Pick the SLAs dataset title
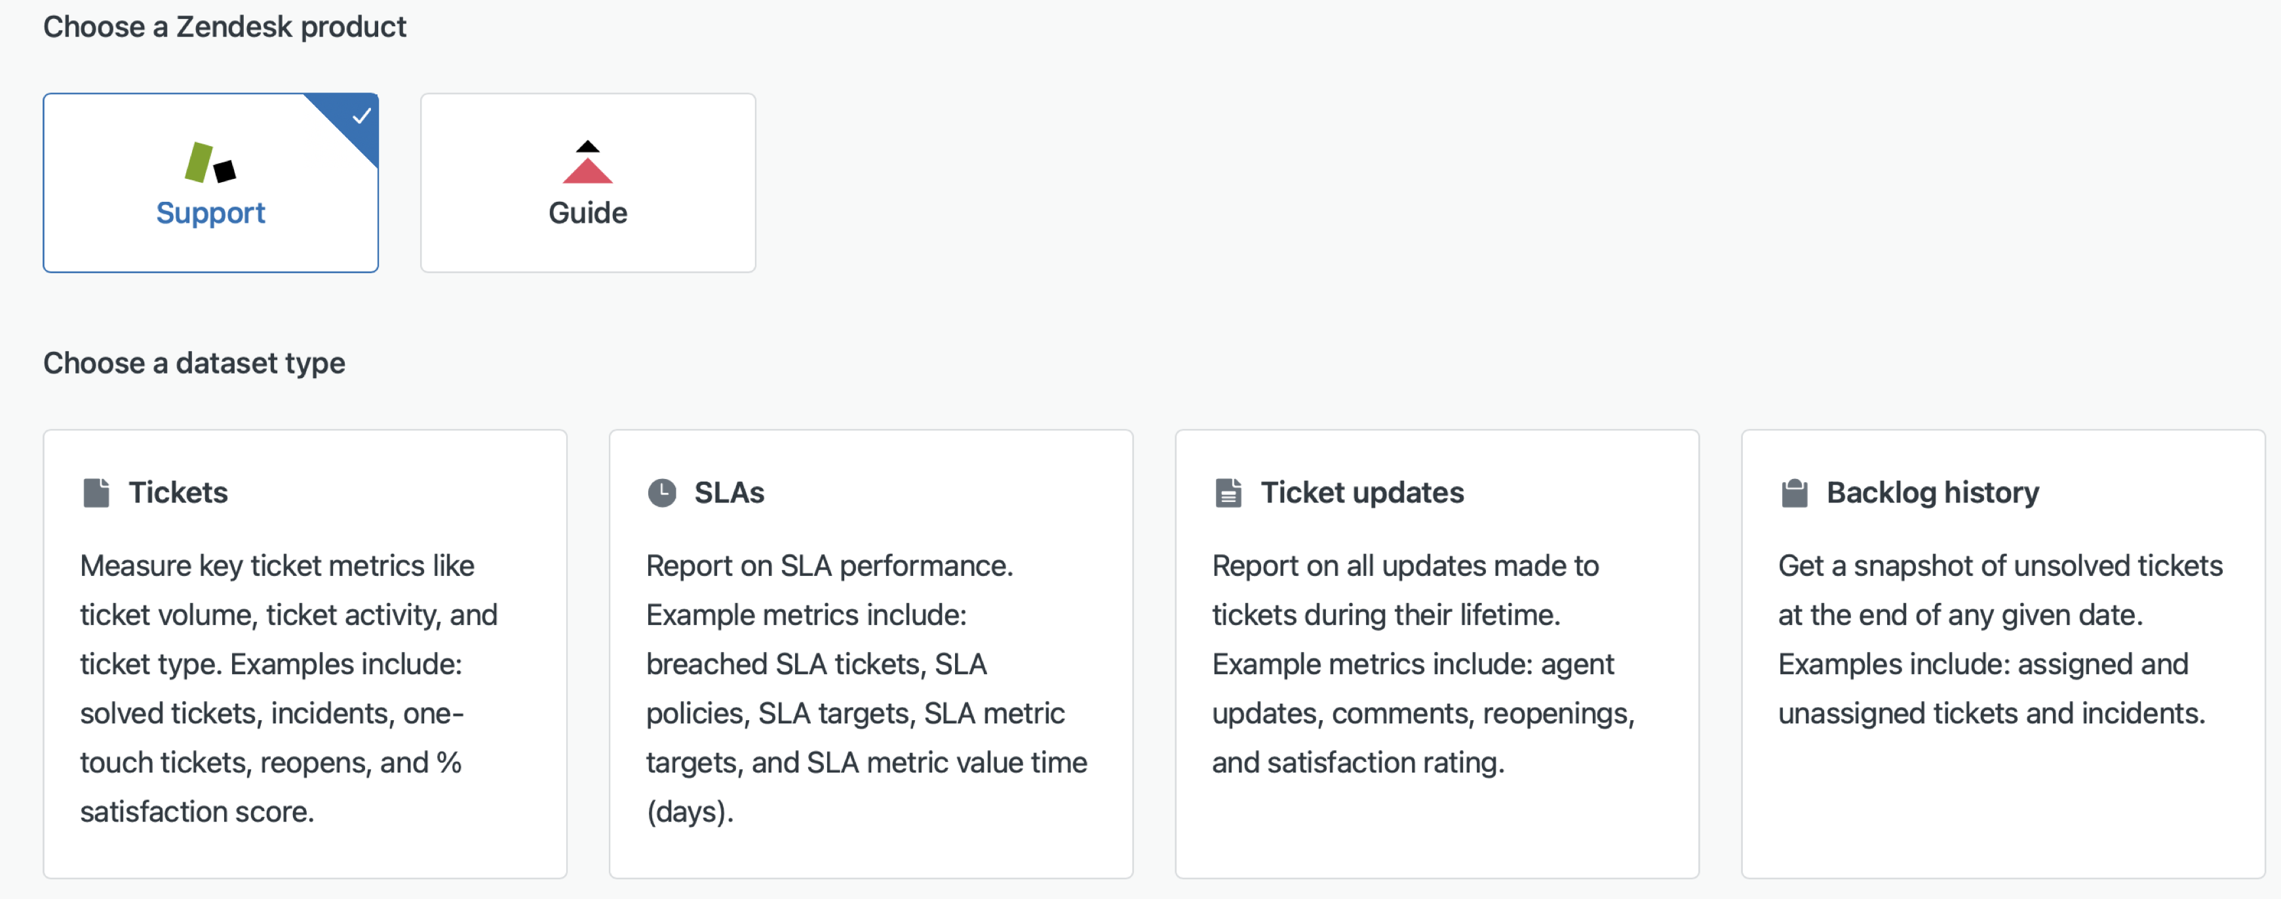The image size is (2281, 899). tap(729, 493)
